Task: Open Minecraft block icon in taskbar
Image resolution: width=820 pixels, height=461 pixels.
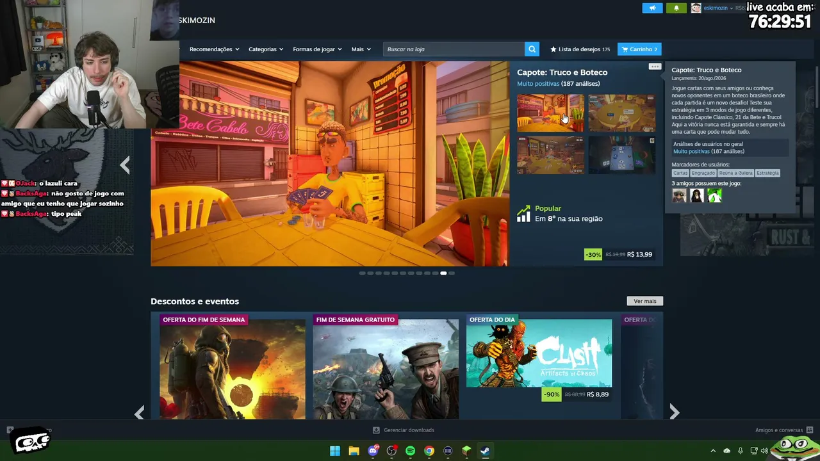Action: 466,451
